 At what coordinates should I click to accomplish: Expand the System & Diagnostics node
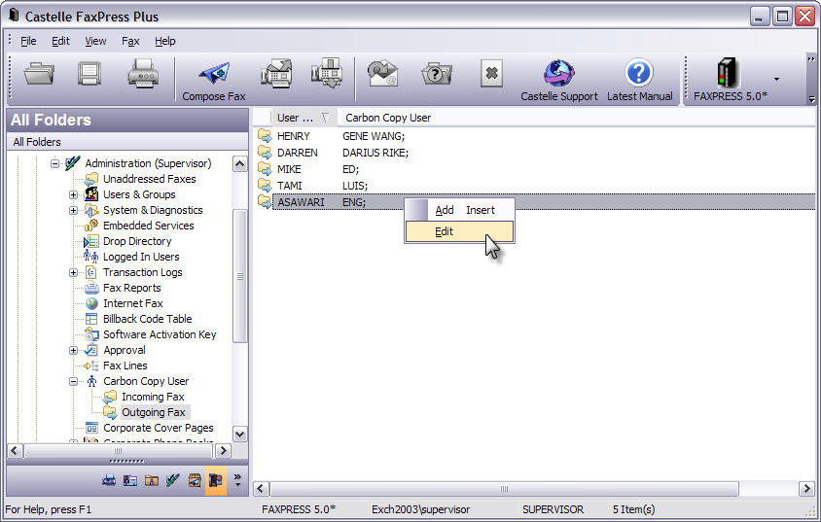pyautogui.click(x=73, y=211)
